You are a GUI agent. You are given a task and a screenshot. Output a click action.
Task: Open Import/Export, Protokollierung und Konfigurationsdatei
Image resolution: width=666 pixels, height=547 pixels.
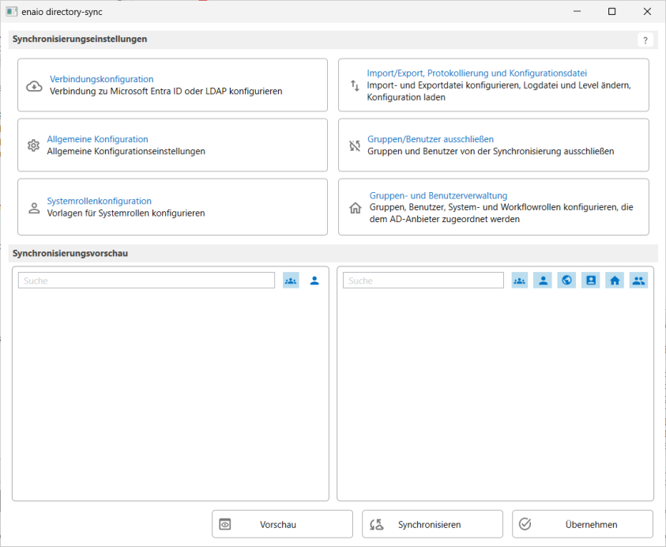[493, 85]
